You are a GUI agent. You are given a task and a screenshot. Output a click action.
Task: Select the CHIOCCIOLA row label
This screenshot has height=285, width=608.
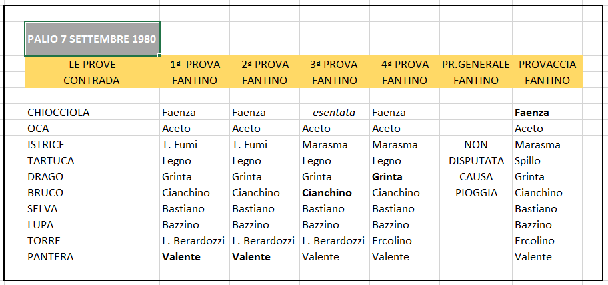point(59,113)
